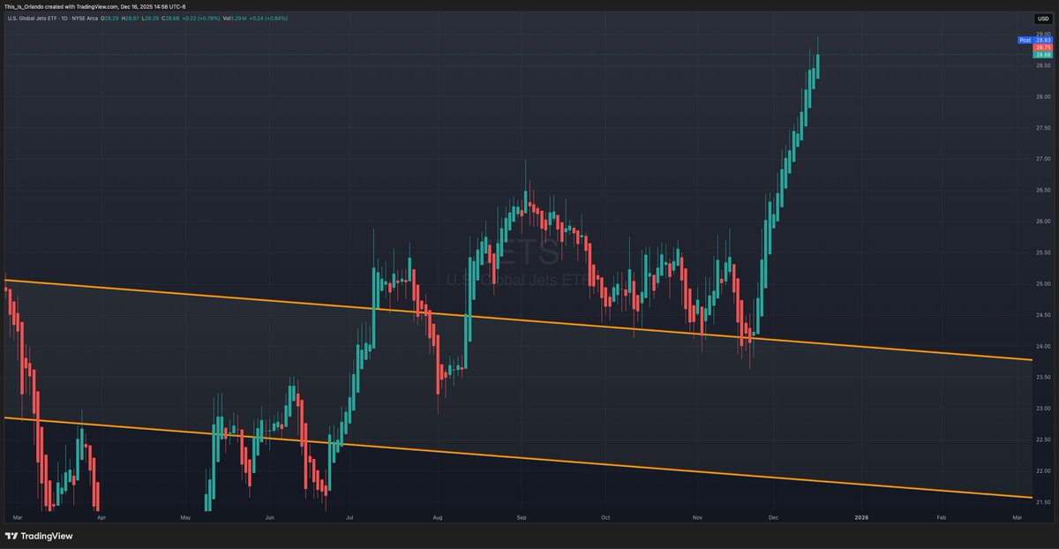Click the 26.00 price axis label
The width and height of the screenshot is (1059, 549).
(x=1043, y=221)
